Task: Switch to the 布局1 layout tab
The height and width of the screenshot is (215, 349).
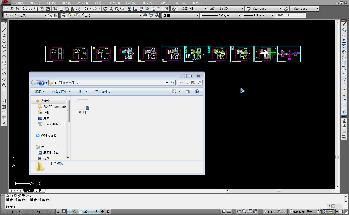Action: pos(39,191)
